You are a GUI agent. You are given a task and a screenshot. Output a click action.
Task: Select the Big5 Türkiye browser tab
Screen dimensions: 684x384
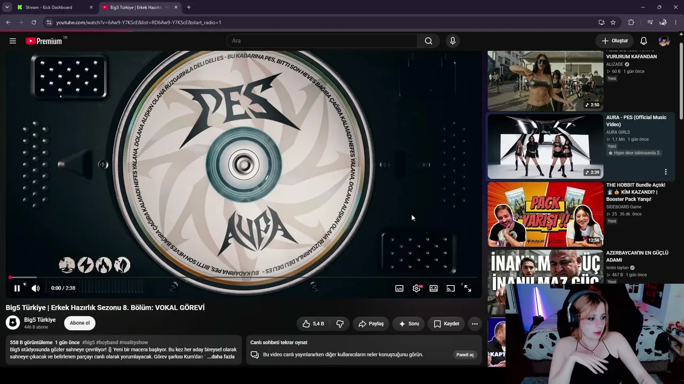pyautogui.click(x=139, y=7)
